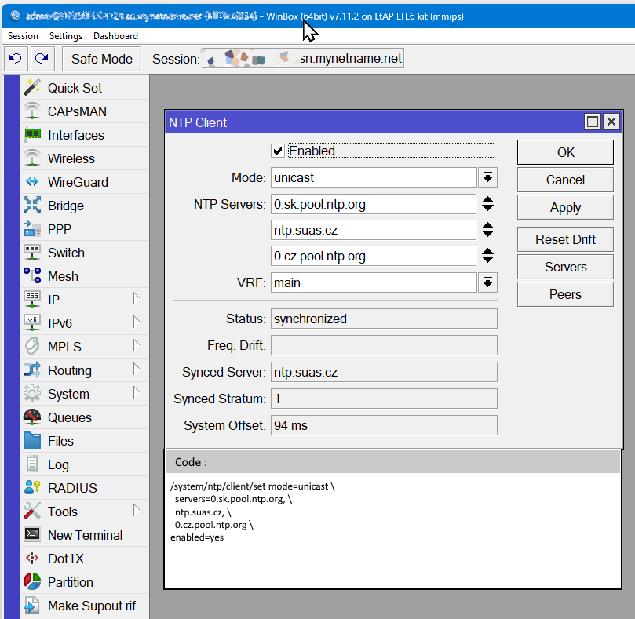Open the Peers button
635x619 pixels.
(565, 294)
